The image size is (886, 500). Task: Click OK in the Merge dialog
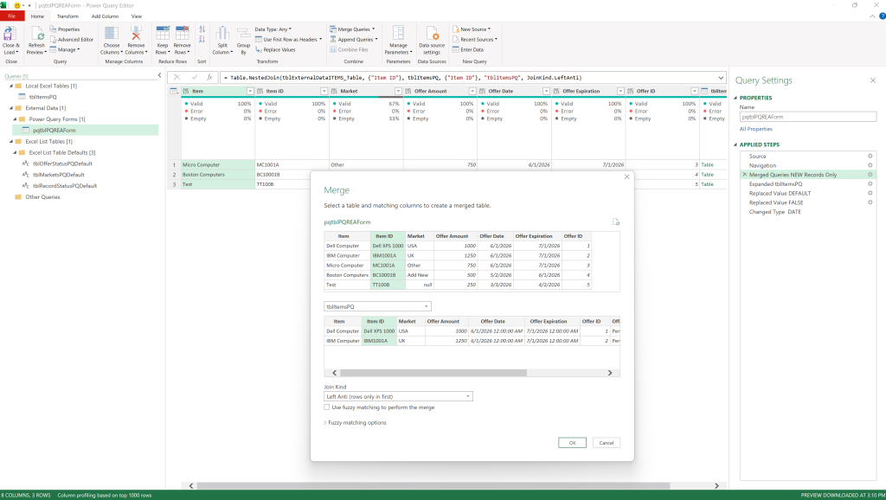tap(572, 443)
